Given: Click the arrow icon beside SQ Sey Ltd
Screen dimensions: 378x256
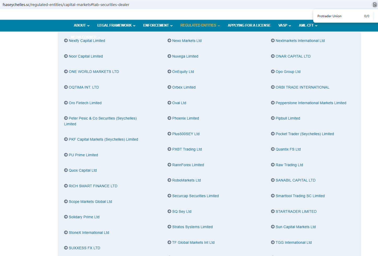Looking at the screenshot, I should coord(169,211).
